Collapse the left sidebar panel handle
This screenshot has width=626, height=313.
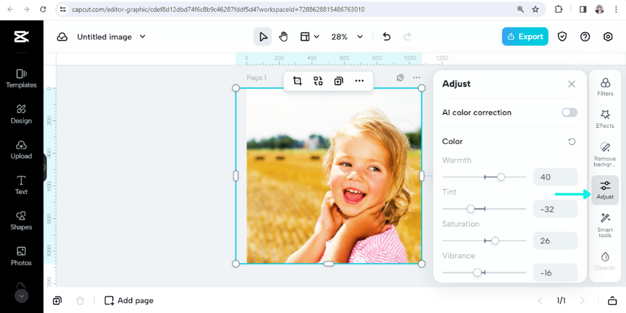point(44,168)
